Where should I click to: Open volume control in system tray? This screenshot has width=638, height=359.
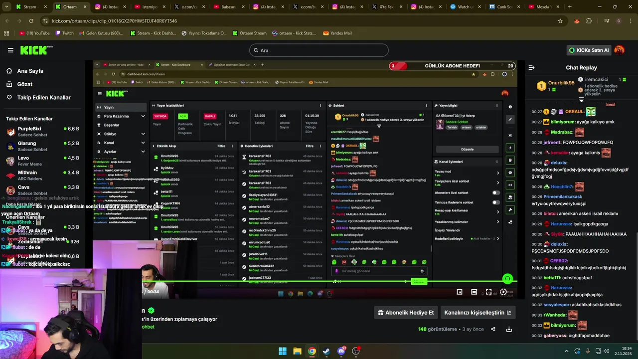607,351
